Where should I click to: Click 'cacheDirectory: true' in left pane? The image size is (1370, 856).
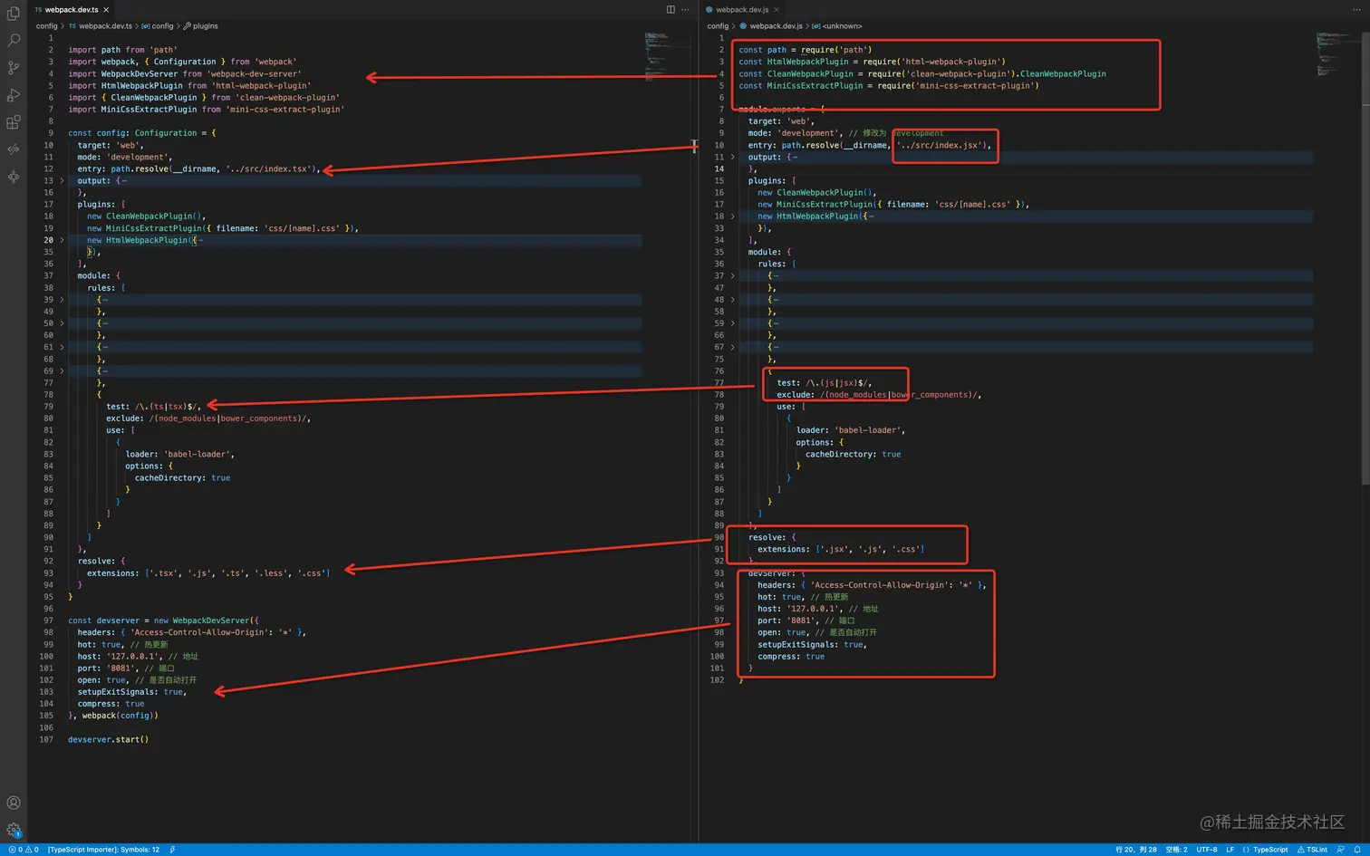click(x=182, y=477)
